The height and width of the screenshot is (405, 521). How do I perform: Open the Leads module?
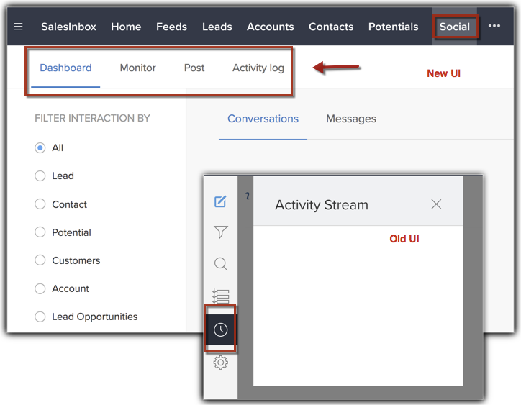coord(217,27)
